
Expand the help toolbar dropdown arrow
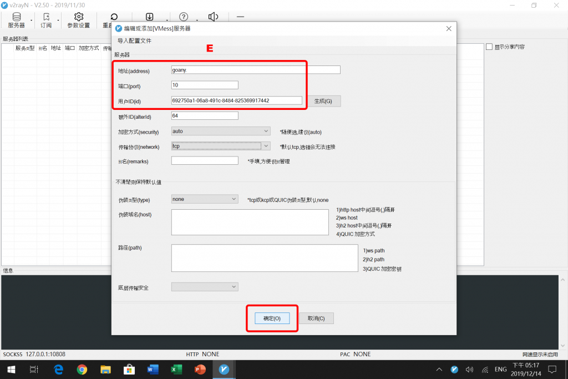coord(197,21)
